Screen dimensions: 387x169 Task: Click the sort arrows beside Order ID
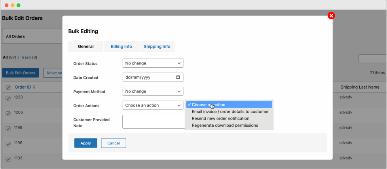34,87
